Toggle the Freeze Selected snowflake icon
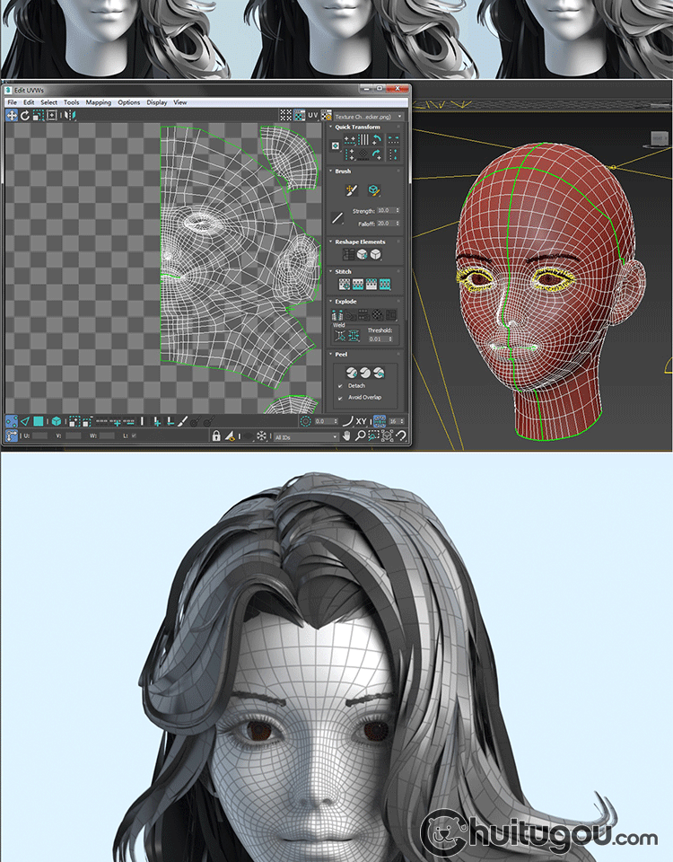The height and width of the screenshot is (862, 673). (262, 436)
